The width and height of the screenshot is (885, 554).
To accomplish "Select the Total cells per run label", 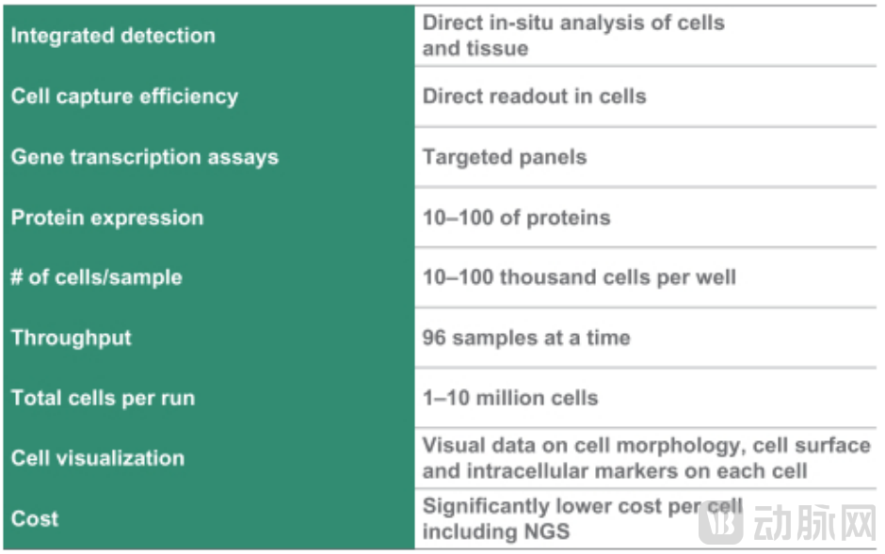I will 103,398.
